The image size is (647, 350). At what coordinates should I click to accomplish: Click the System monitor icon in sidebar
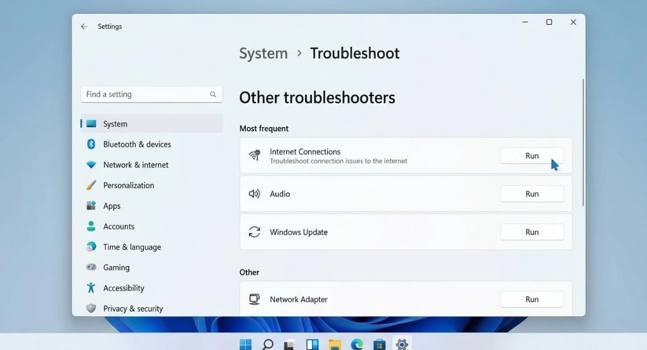(x=91, y=124)
